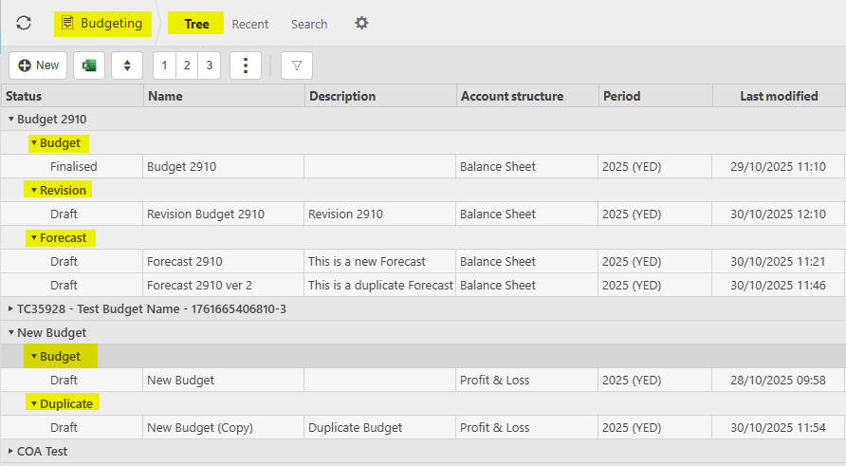Switch to the Recent tab
Viewport: 846px width, 466px height.
(x=250, y=24)
